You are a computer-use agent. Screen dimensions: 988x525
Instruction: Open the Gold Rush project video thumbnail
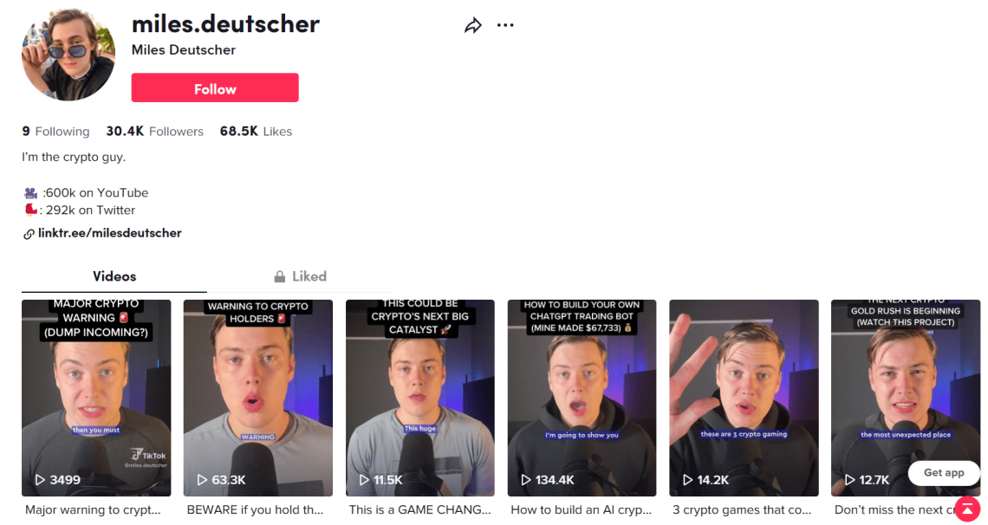click(x=906, y=398)
